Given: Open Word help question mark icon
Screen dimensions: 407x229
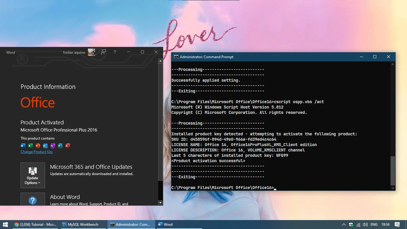Looking at the screenshot, I should point(115,52).
